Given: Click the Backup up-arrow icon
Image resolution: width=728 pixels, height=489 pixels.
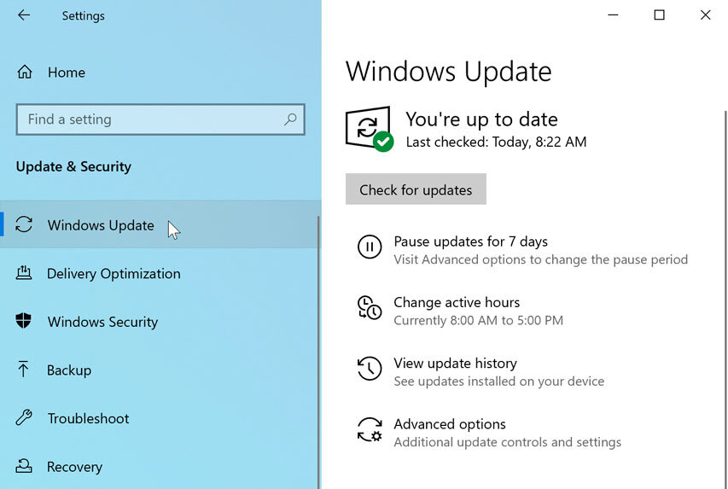Looking at the screenshot, I should [x=23, y=370].
